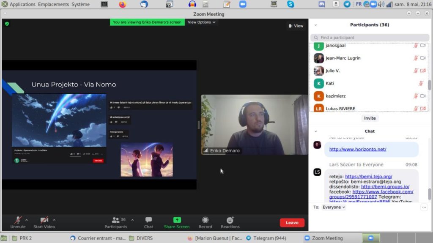Toggle the Participants panel

click(x=116, y=223)
